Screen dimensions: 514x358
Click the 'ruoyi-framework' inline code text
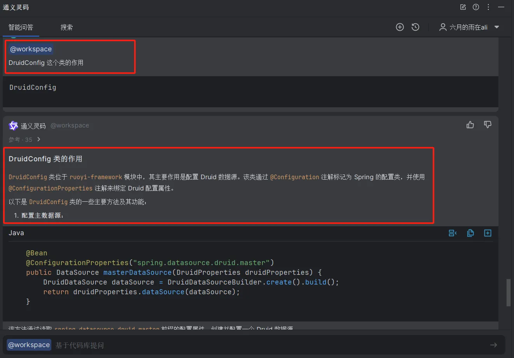tap(96, 177)
